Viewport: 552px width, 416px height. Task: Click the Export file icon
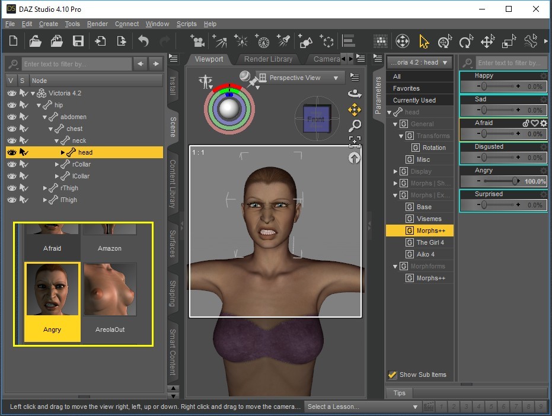pos(122,41)
